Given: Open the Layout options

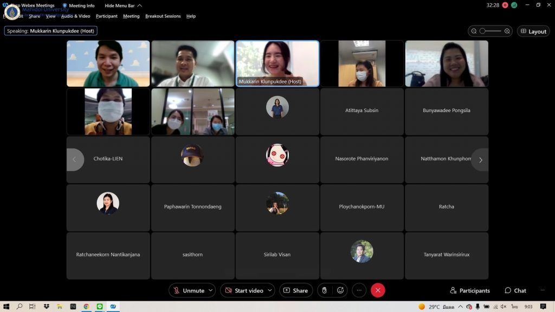Looking at the screenshot, I should pos(533,31).
